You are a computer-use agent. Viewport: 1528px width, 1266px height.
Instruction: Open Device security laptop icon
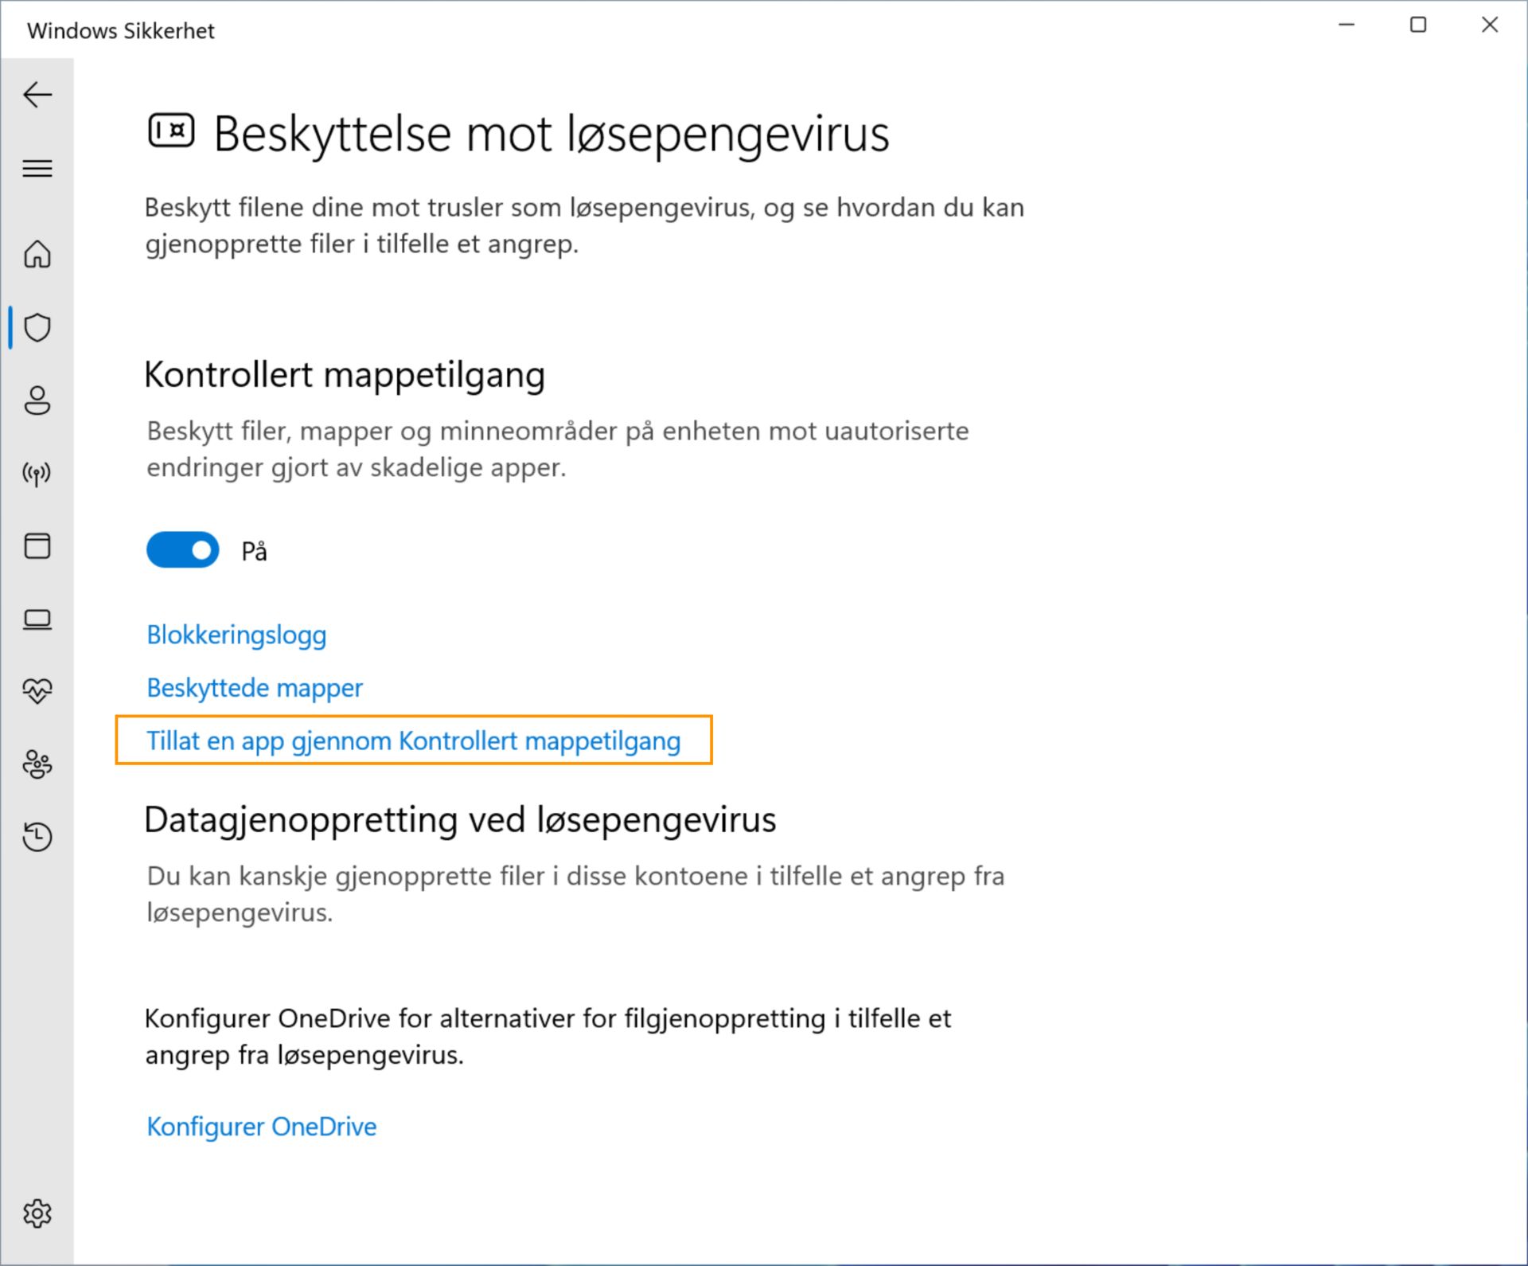[37, 619]
